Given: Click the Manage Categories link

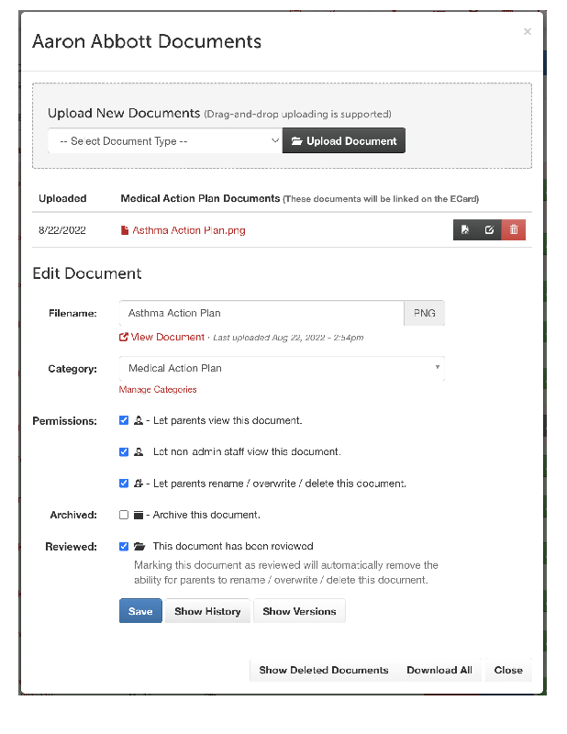Looking at the screenshot, I should pos(158,389).
